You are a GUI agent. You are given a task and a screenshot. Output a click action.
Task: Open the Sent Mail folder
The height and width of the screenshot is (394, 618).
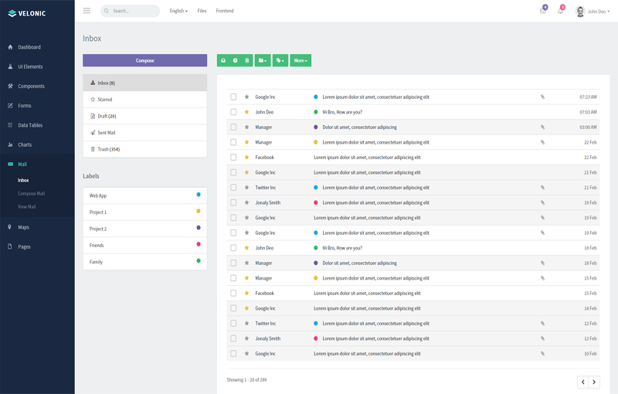[107, 133]
